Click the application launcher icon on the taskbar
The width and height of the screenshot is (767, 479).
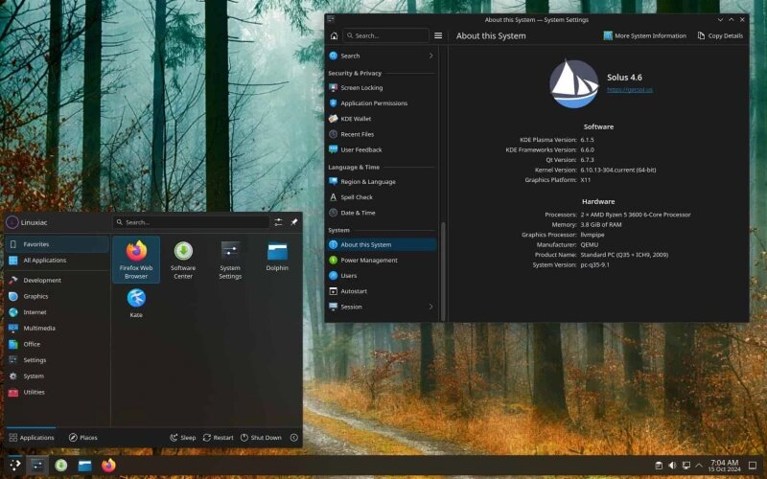14,465
